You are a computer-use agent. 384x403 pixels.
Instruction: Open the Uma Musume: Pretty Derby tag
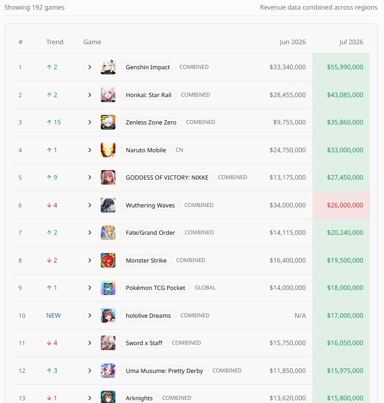point(165,370)
